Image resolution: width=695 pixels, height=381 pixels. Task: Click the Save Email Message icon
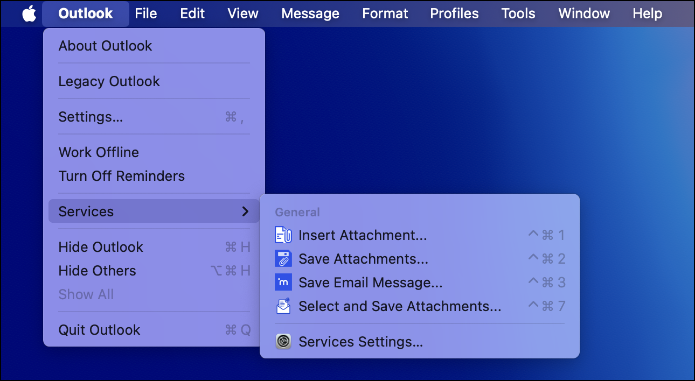283,283
